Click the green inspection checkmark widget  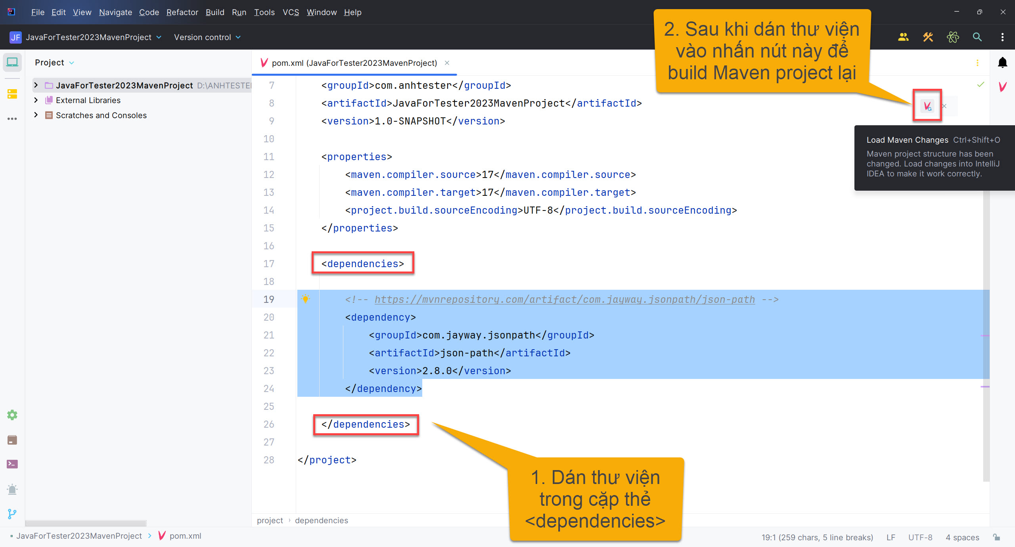981,85
